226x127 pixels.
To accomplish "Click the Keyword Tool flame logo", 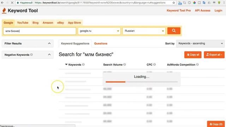I will pos(4,11).
